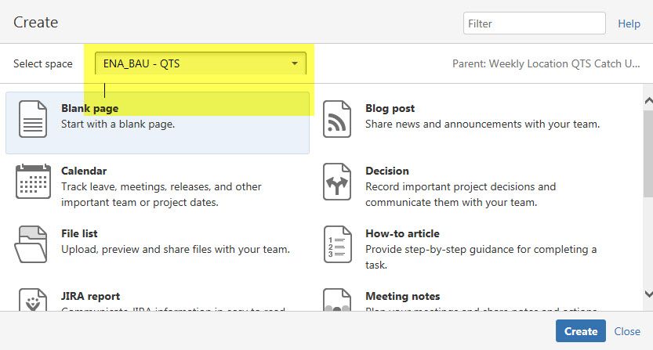653x350 pixels.
Task: Click the scrollbar up arrow
Action: point(648,101)
